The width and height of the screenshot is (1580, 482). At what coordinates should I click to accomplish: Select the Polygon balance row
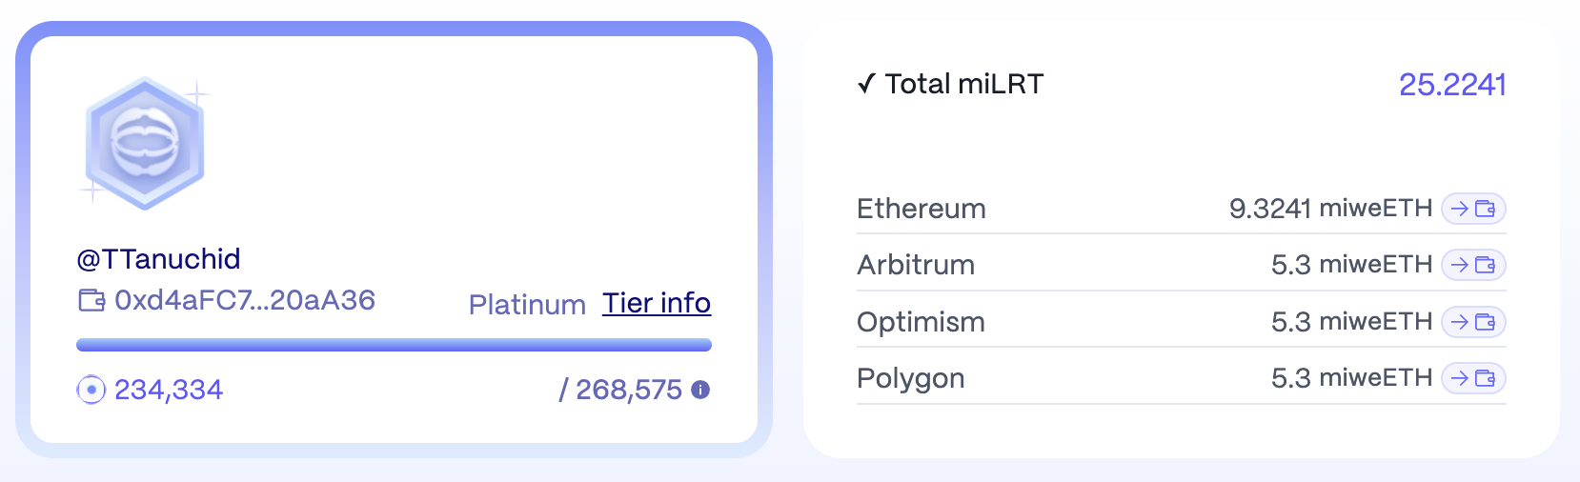click(x=1182, y=378)
